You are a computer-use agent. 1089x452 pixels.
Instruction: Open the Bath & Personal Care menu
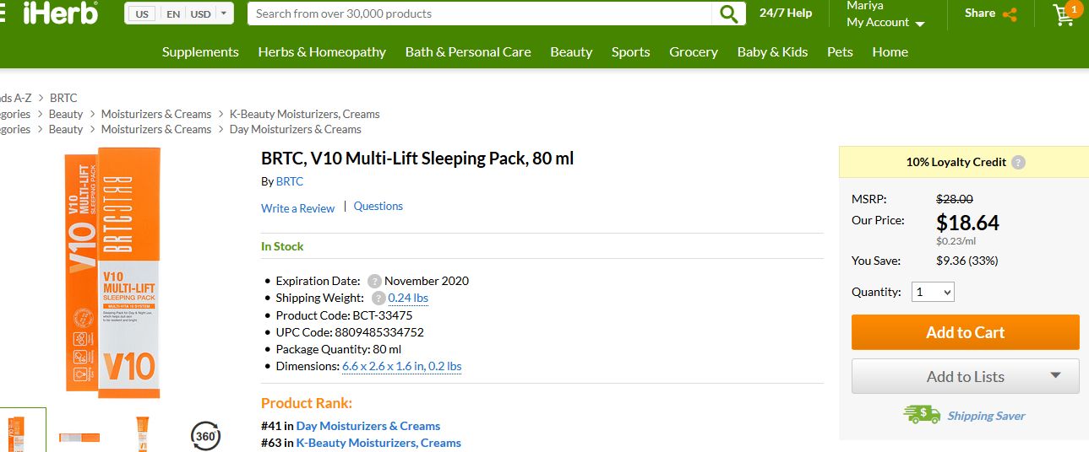click(468, 51)
